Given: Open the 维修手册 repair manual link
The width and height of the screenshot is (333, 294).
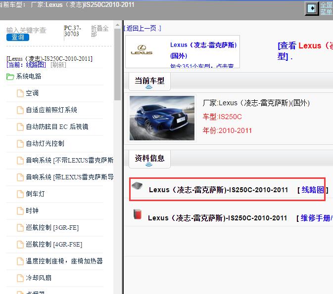Looking at the screenshot, I should pos(316,218).
